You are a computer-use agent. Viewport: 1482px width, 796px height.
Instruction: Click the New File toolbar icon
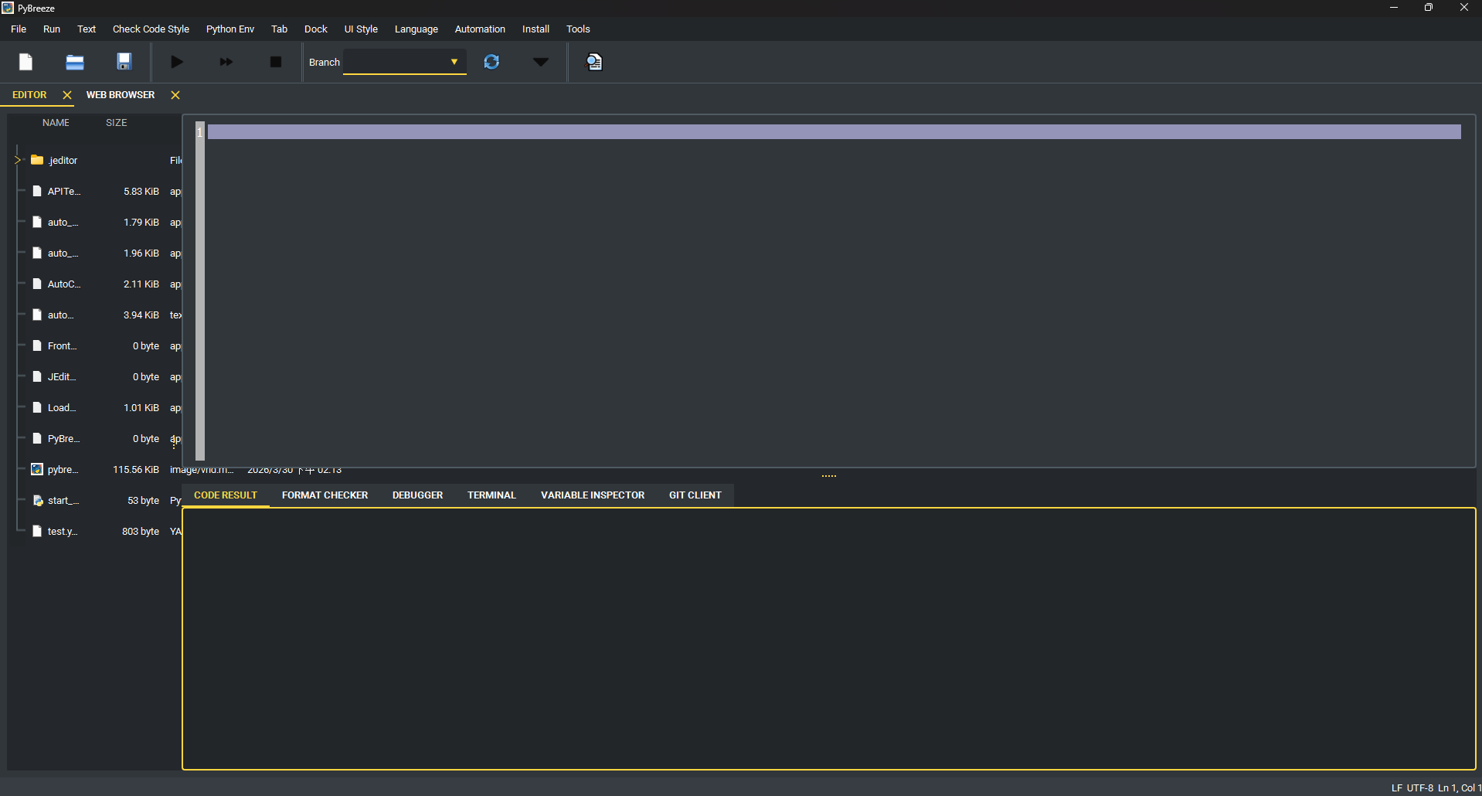[25, 62]
